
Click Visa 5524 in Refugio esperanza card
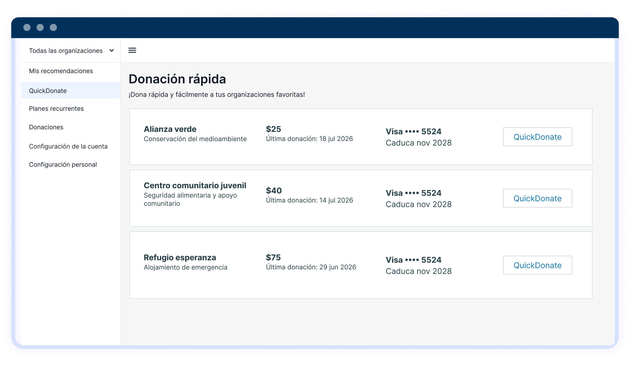coord(414,260)
